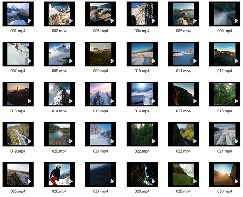Choose the 016.mp4 name label

click(x=142, y=111)
